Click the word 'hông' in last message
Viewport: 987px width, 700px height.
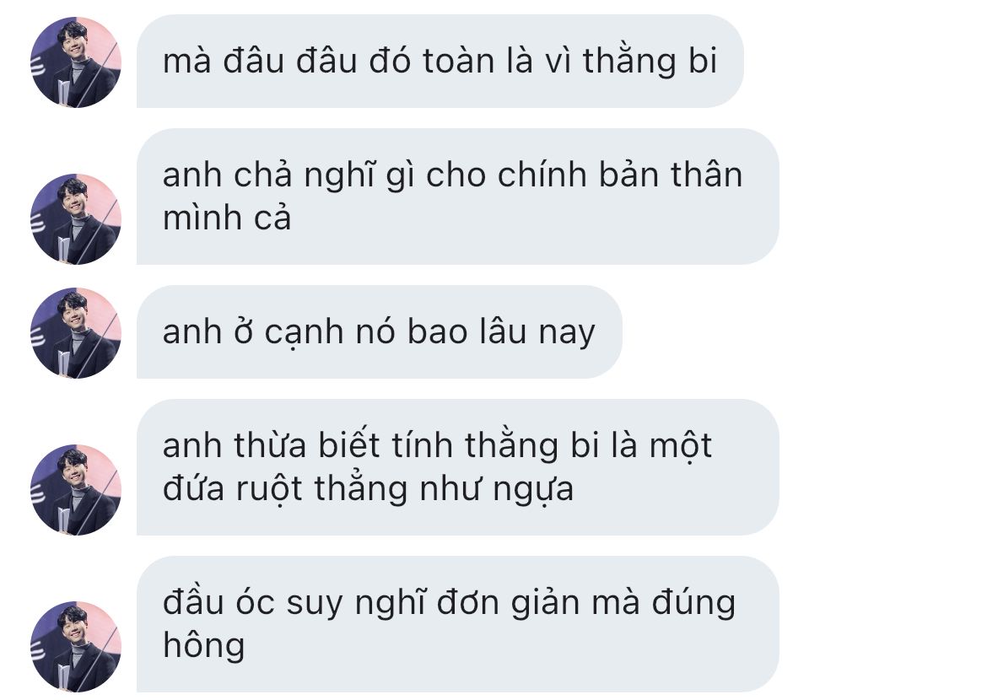point(204,646)
